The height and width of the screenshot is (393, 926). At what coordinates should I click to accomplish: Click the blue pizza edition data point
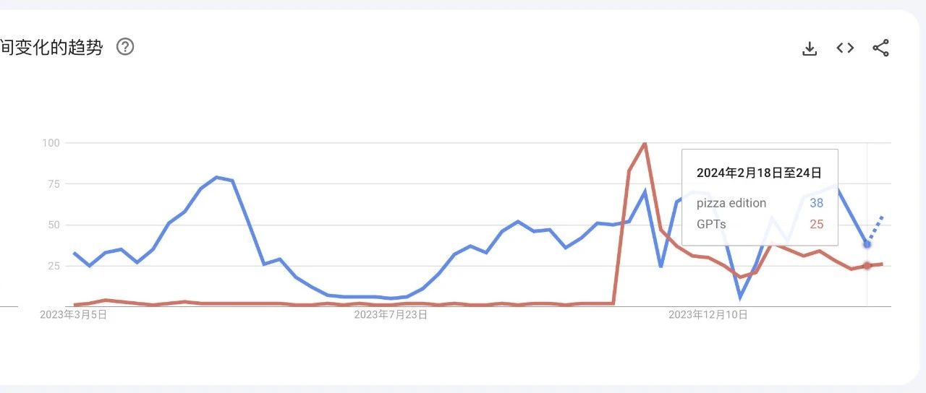867,244
